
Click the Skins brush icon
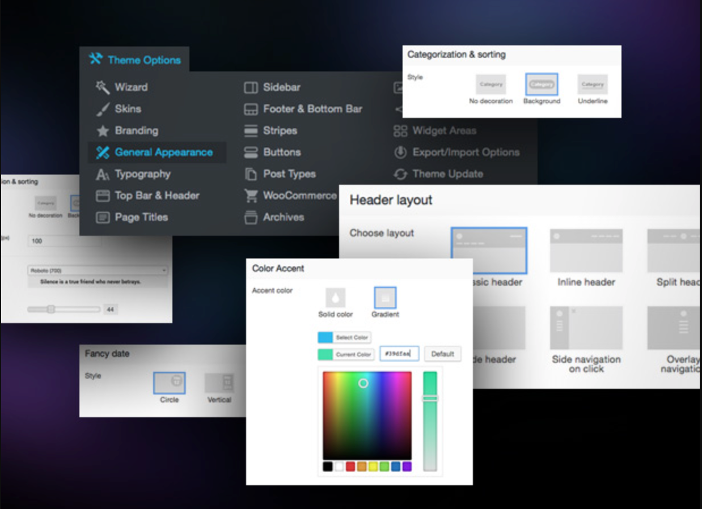click(x=103, y=109)
